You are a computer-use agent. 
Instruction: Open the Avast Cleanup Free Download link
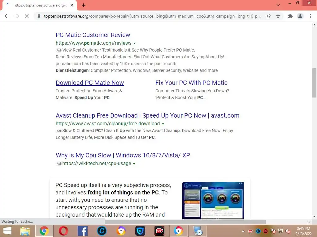click(x=147, y=115)
